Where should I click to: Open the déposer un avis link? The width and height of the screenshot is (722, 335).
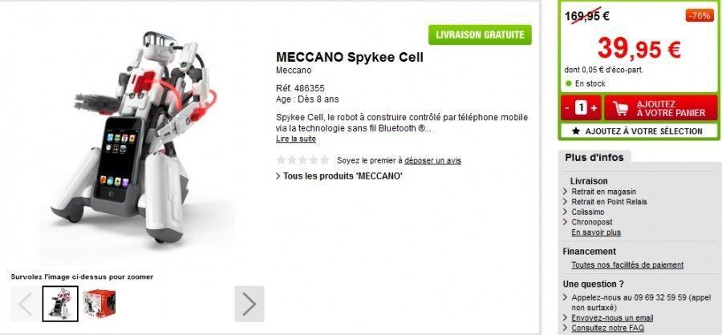pos(432,160)
